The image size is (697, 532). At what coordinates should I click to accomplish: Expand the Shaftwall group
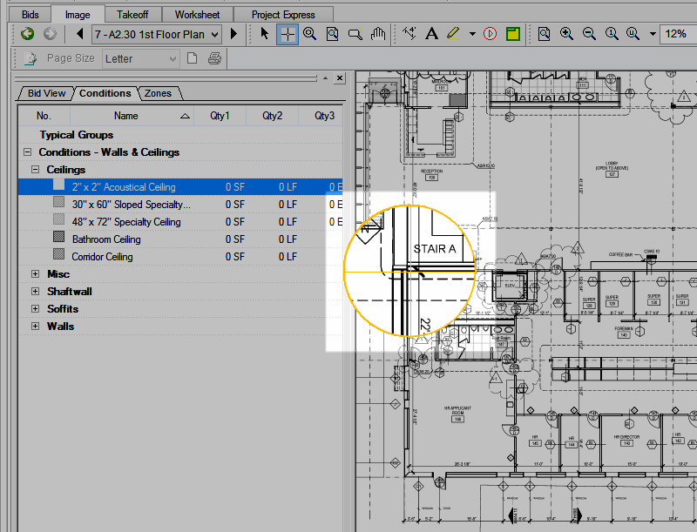35,291
